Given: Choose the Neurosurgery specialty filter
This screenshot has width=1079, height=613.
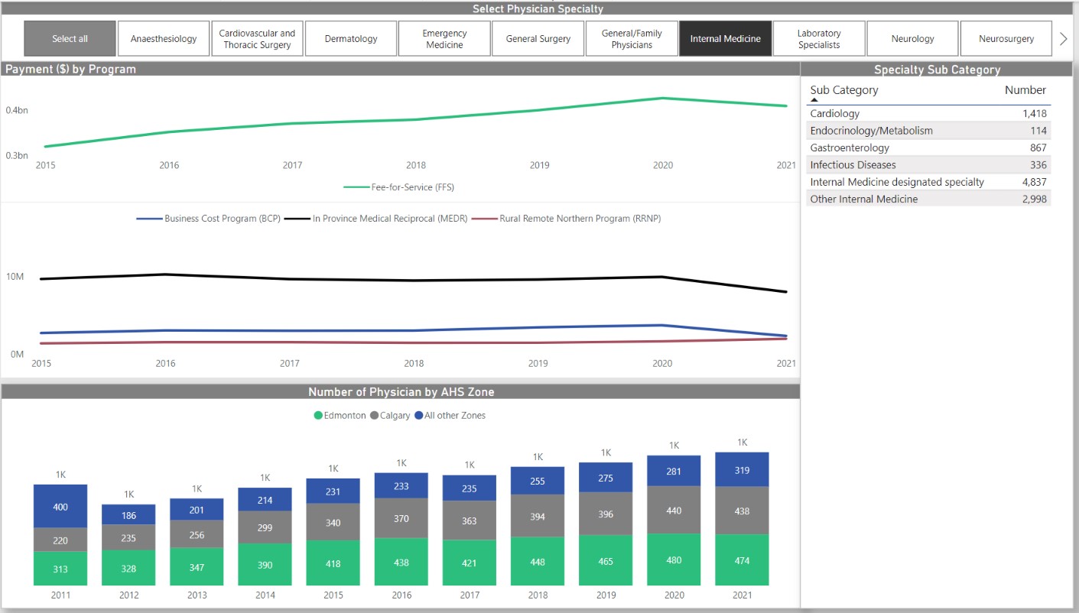Looking at the screenshot, I should click(x=1006, y=37).
